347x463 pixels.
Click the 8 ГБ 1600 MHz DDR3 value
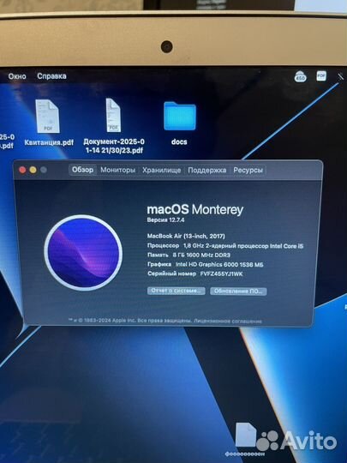tap(201, 255)
